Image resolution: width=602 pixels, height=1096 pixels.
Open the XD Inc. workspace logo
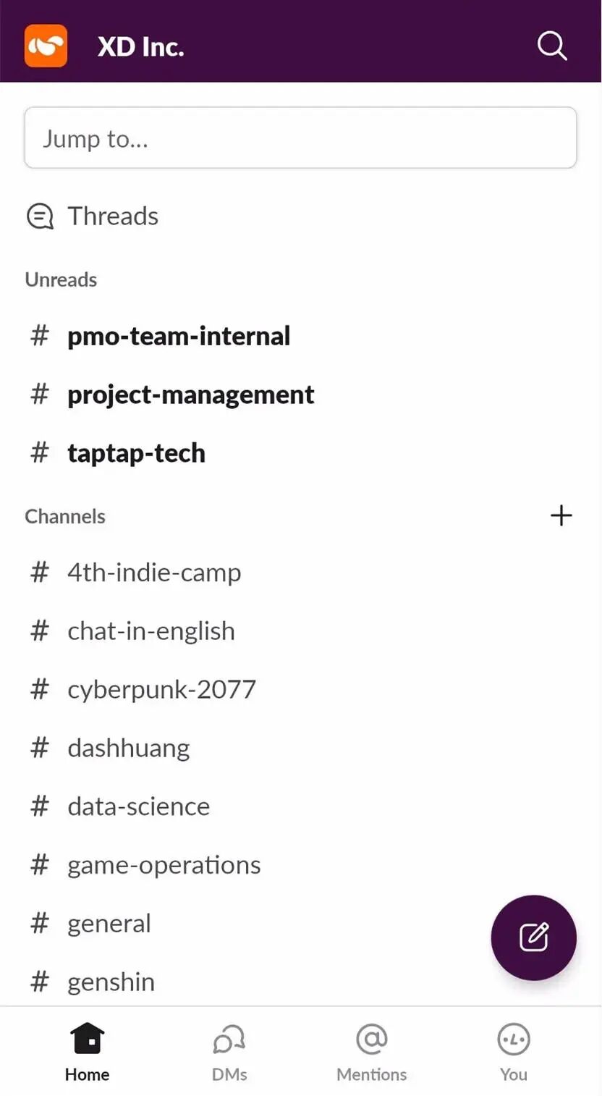click(46, 46)
